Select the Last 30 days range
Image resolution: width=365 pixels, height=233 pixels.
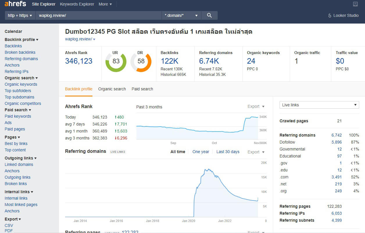[x=228, y=152]
